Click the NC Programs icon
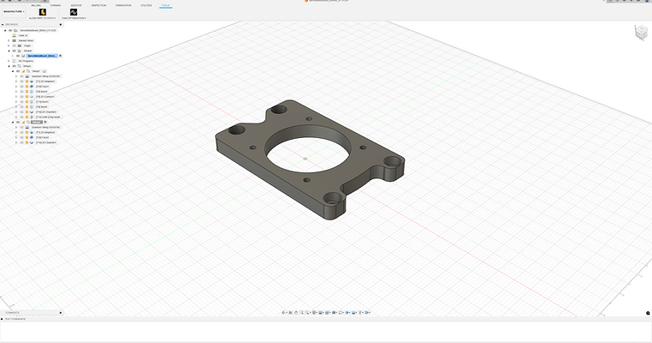Screen dimensions: 652x343 coord(14,61)
